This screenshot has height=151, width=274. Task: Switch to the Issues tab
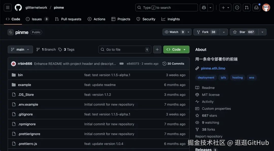pyautogui.click(x=37, y=19)
